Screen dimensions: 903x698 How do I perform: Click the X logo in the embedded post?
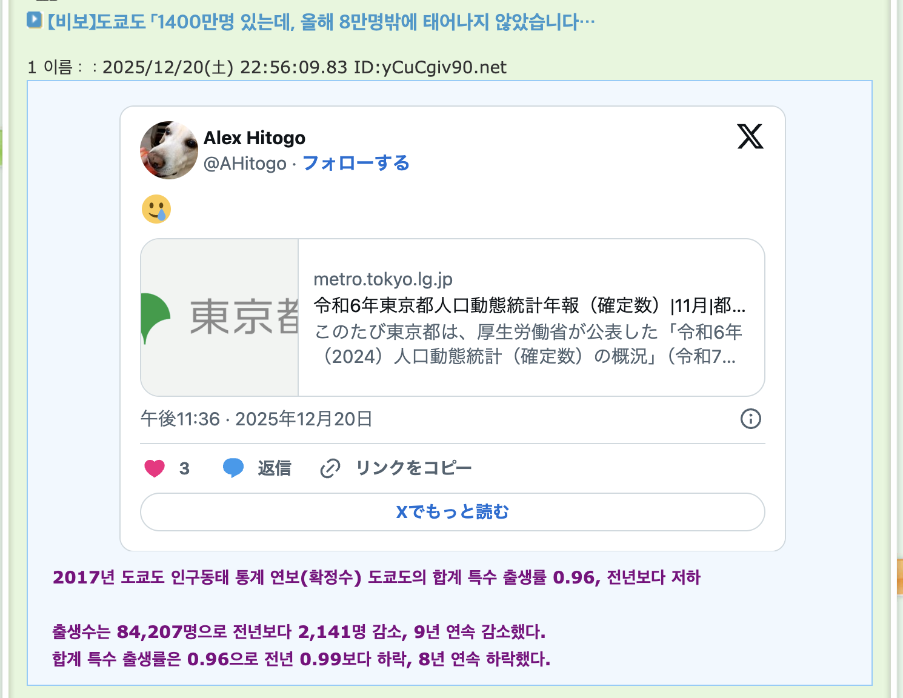(750, 136)
